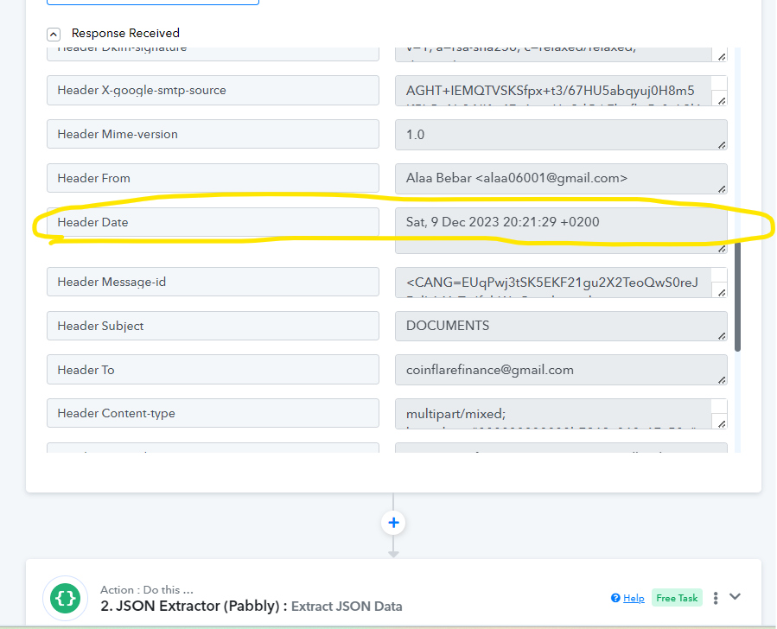Select the Header X-google-smtp-source label field
This screenshot has width=777, height=629.
click(213, 90)
